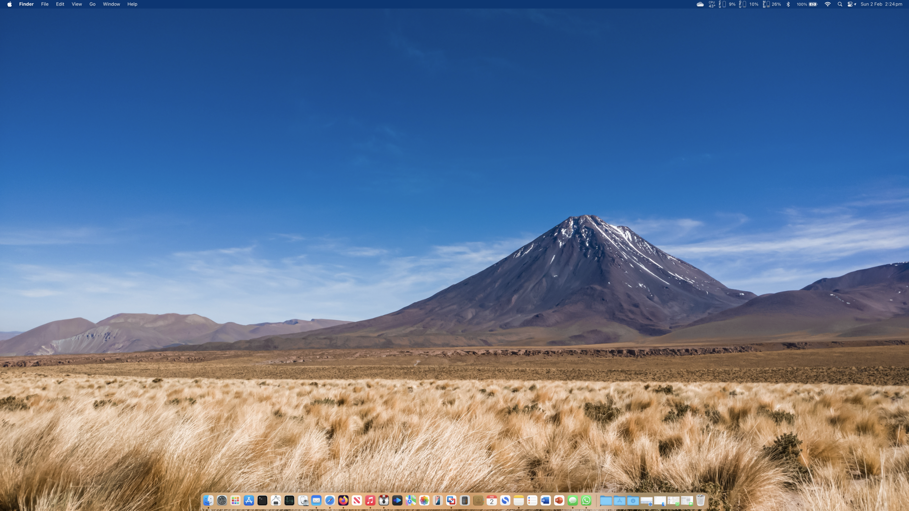Screen dimensions: 909x511
Task: Open the Window menu in the menu bar
Action: pos(111,4)
